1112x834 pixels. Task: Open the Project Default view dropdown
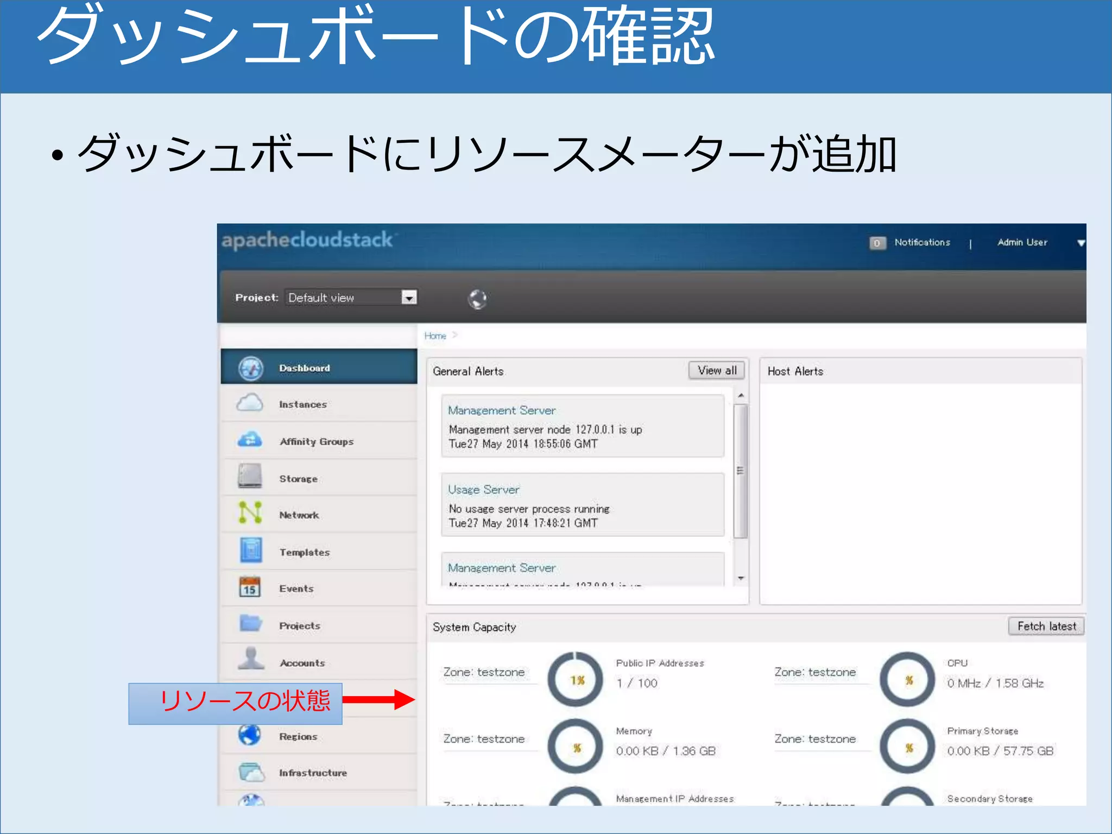click(x=351, y=298)
